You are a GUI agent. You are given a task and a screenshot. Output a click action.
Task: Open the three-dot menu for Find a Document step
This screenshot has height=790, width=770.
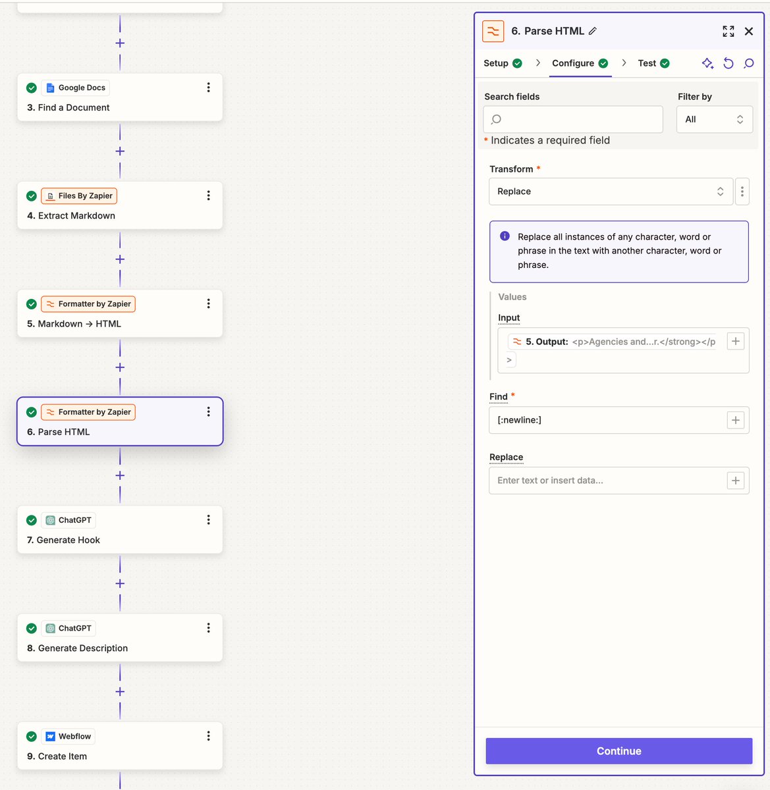208,88
